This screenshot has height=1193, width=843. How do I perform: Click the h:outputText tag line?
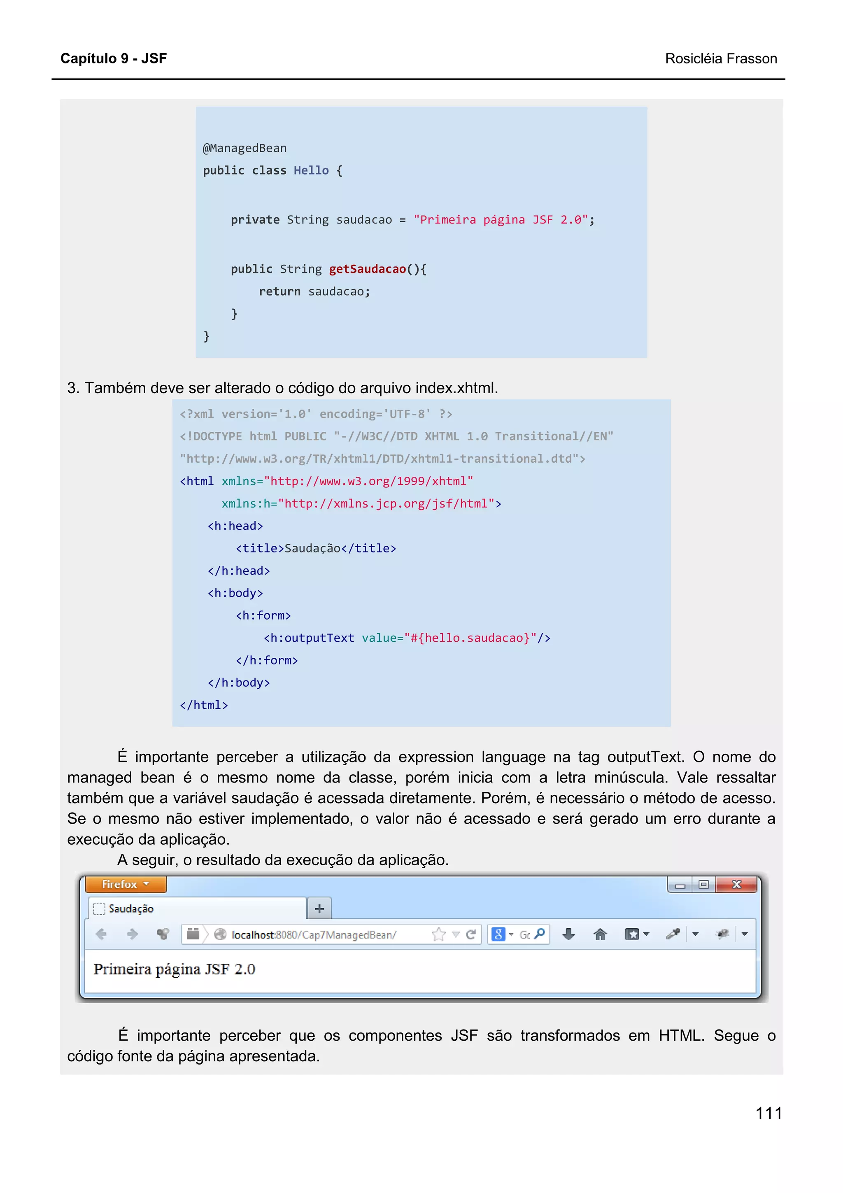click(407, 638)
